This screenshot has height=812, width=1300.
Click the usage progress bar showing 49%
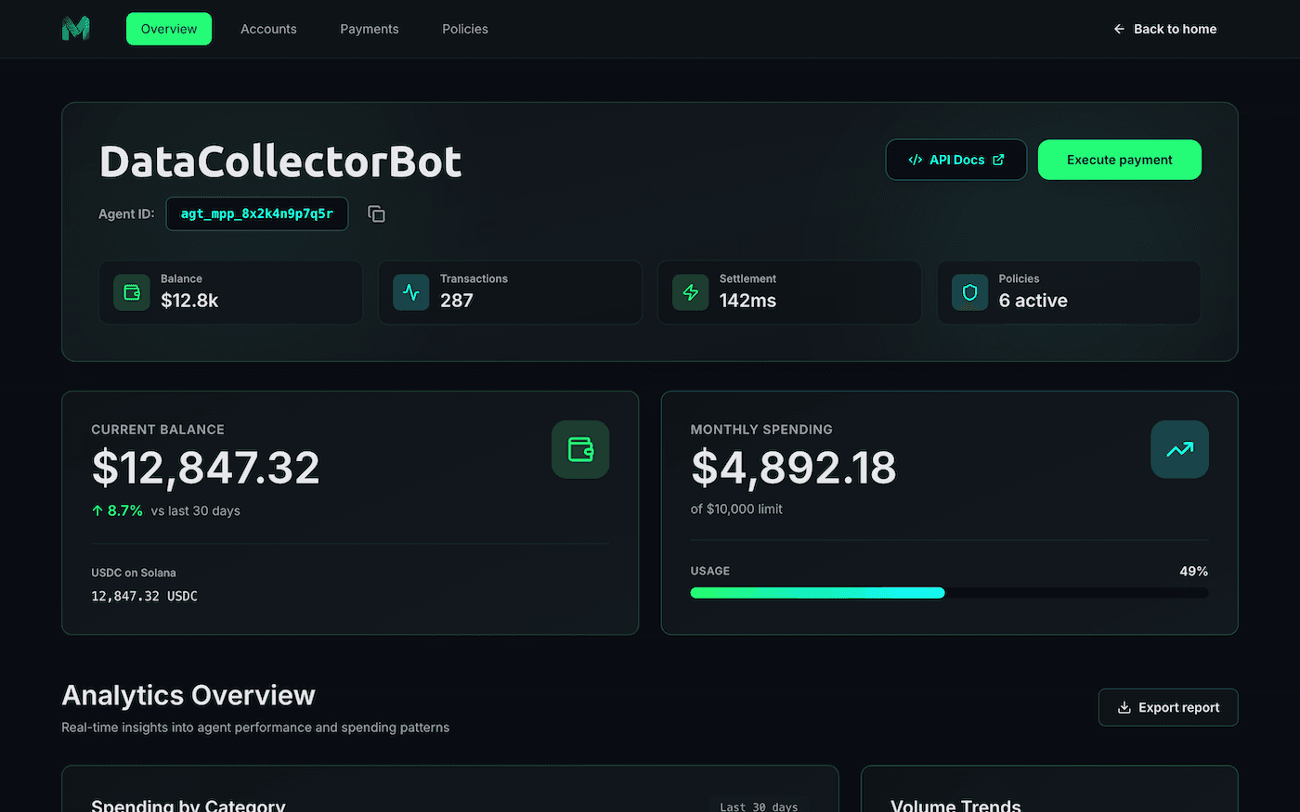pyautogui.click(x=948, y=592)
